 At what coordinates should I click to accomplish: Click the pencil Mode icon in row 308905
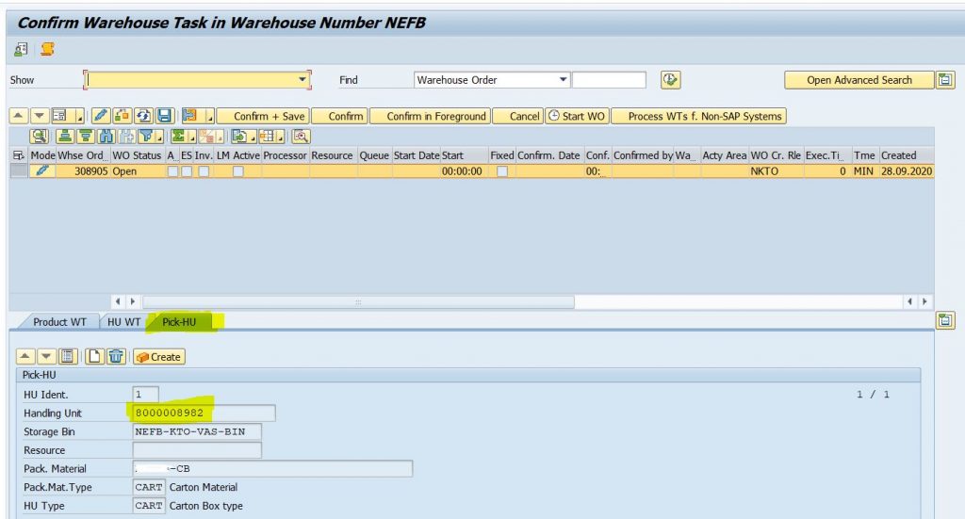pos(41,170)
